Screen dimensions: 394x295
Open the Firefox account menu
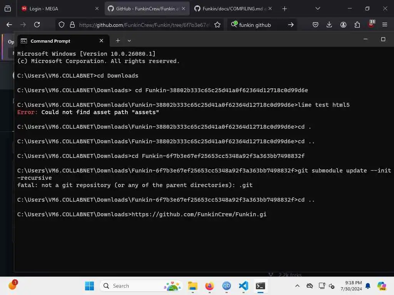(x=343, y=25)
